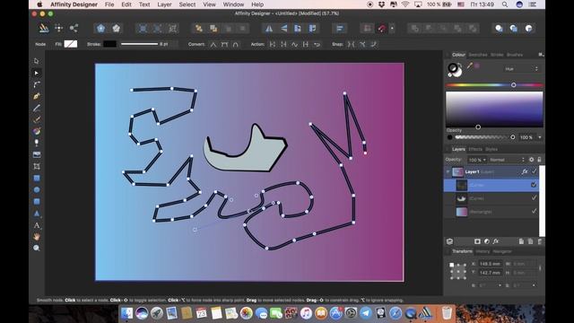Click the Fill swatch in context toolbar
Image resolution: width=574 pixels, height=323 pixels.
pos(71,44)
